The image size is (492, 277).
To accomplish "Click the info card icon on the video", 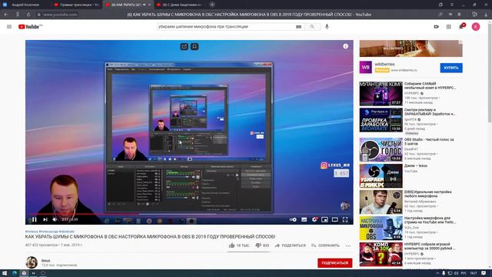I will point(345,46).
